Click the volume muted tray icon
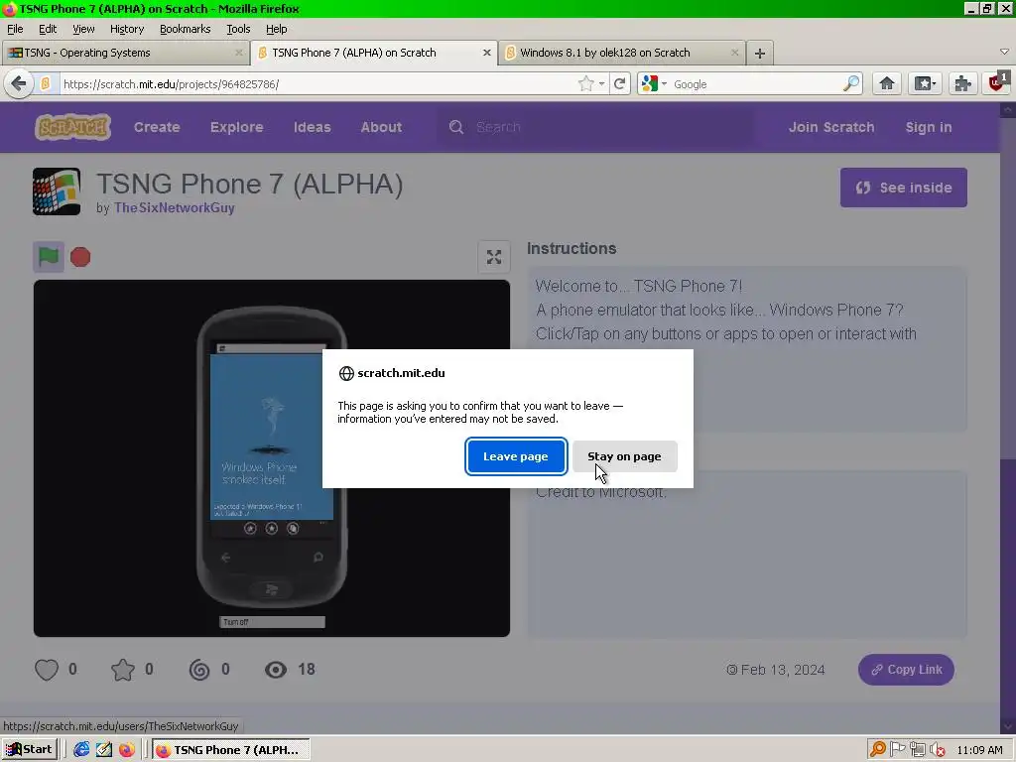Screen dimensions: 1016x762 [937, 750]
